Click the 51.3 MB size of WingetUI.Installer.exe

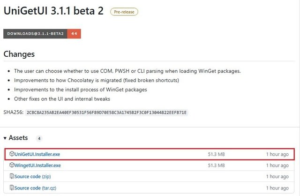pyautogui.click(x=216, y=165)
